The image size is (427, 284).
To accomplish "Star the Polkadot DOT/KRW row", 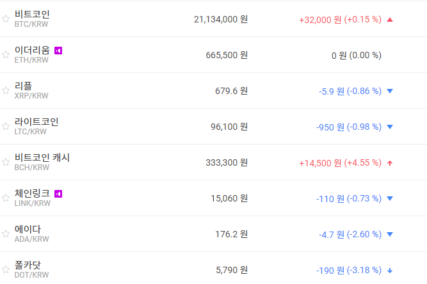I will [6, 270].
